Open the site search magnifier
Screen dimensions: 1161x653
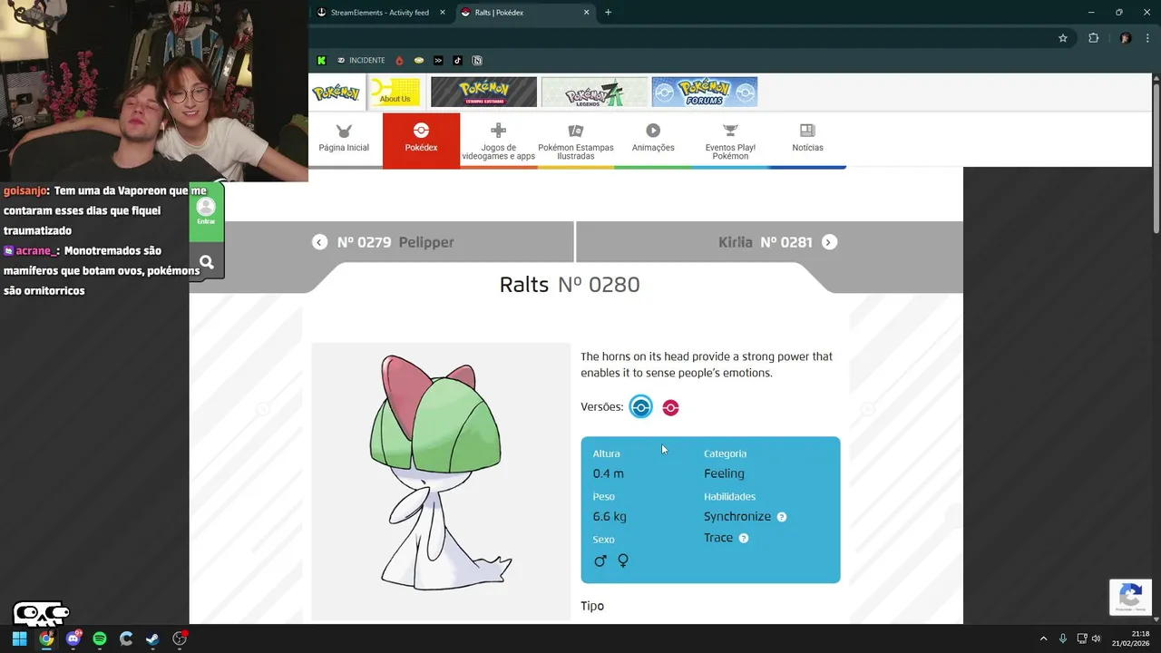click(x=207, y=262)
